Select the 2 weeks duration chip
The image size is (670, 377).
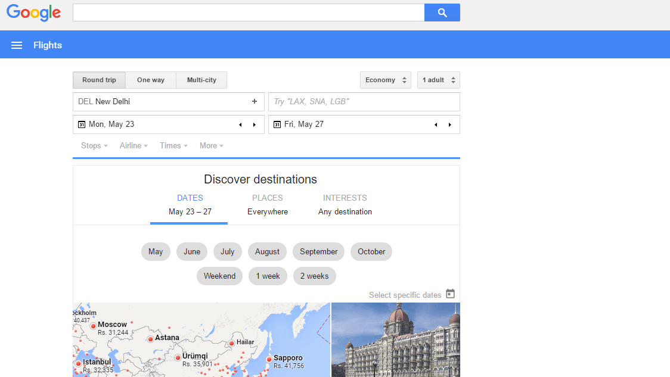pos(315,276)
